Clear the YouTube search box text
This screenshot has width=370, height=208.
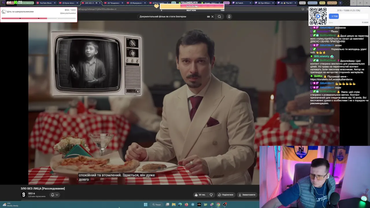212,16
